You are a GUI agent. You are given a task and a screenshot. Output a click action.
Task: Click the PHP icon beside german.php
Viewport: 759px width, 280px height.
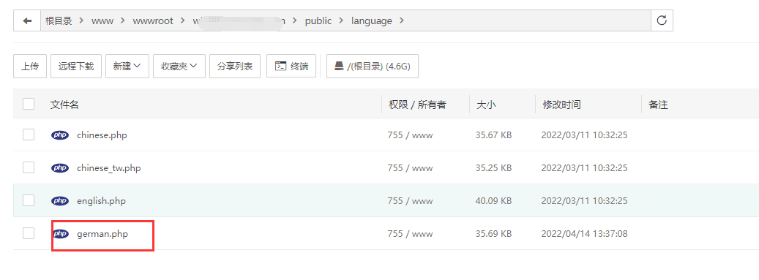(x=60, y=233)
